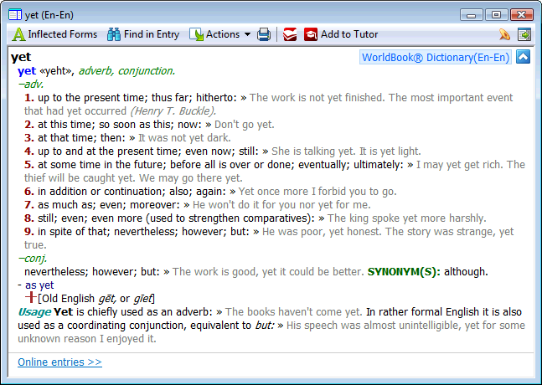Open the 'as yet' phrase link
Image resolution: width=542 pixels, height=385 pixels.
(39, 285)
